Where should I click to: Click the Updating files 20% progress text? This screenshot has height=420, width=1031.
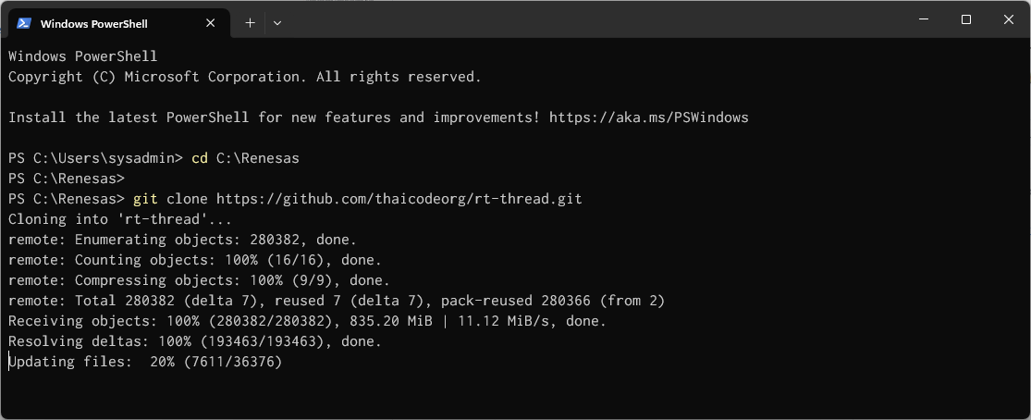coord(146,362)
